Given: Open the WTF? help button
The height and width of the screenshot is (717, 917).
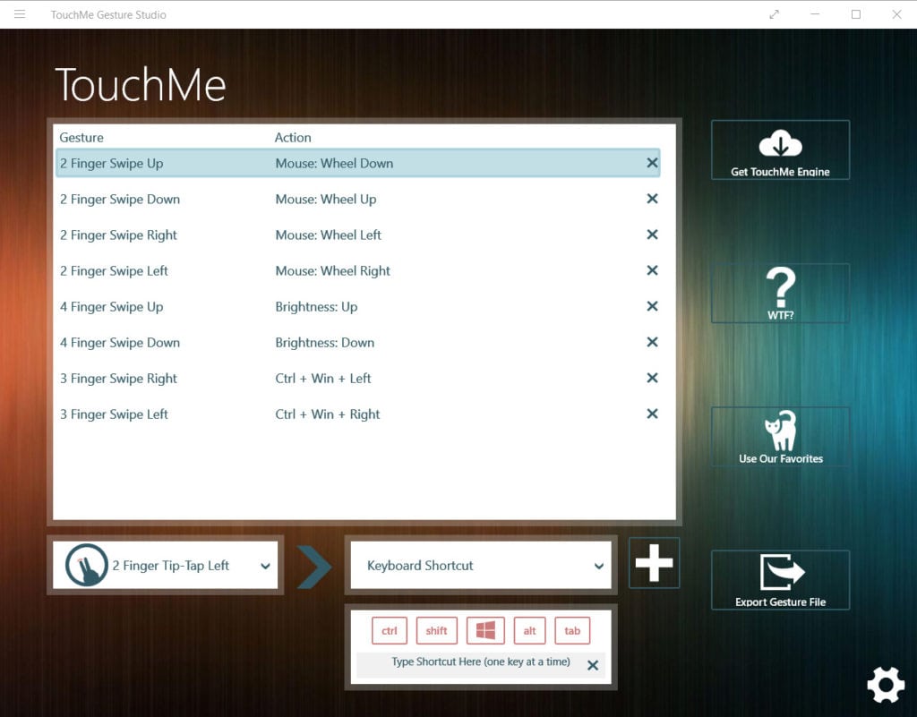Looking at the screenshot, I should point(780,288).
